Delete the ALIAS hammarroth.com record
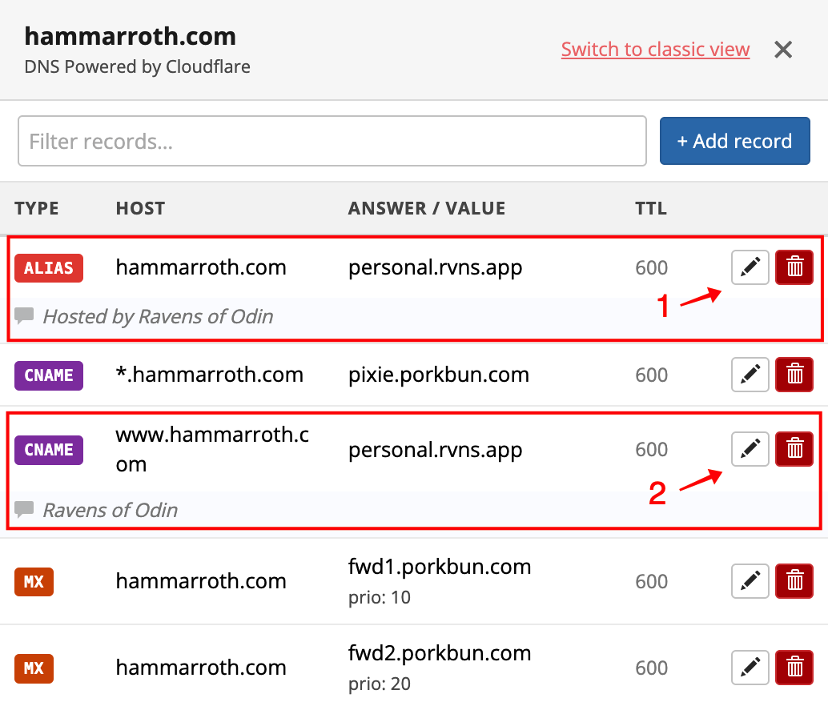828x706 pixels. (794, 267)
